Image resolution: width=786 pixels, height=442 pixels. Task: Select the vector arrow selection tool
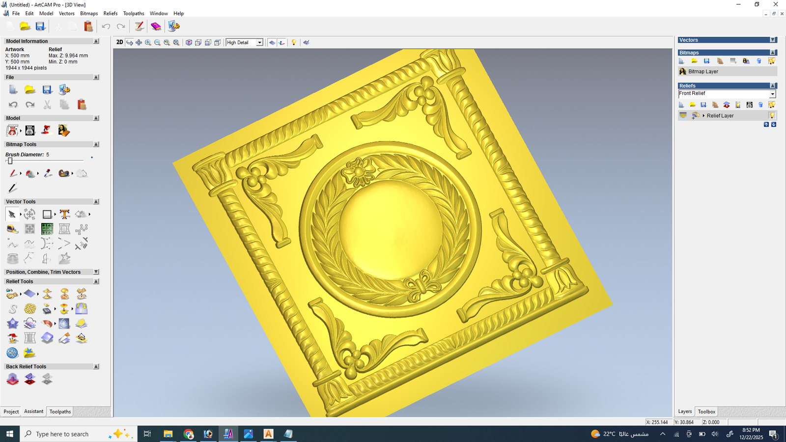(x=12, y=215)
